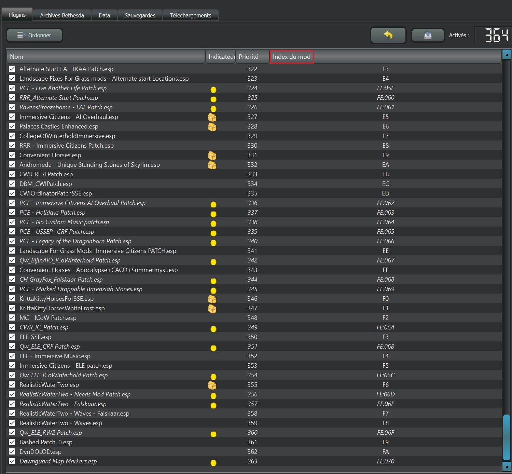Click the blue vertical scrollbar thumb
Screen dimensions: 512x474
(x=507, y=437)
